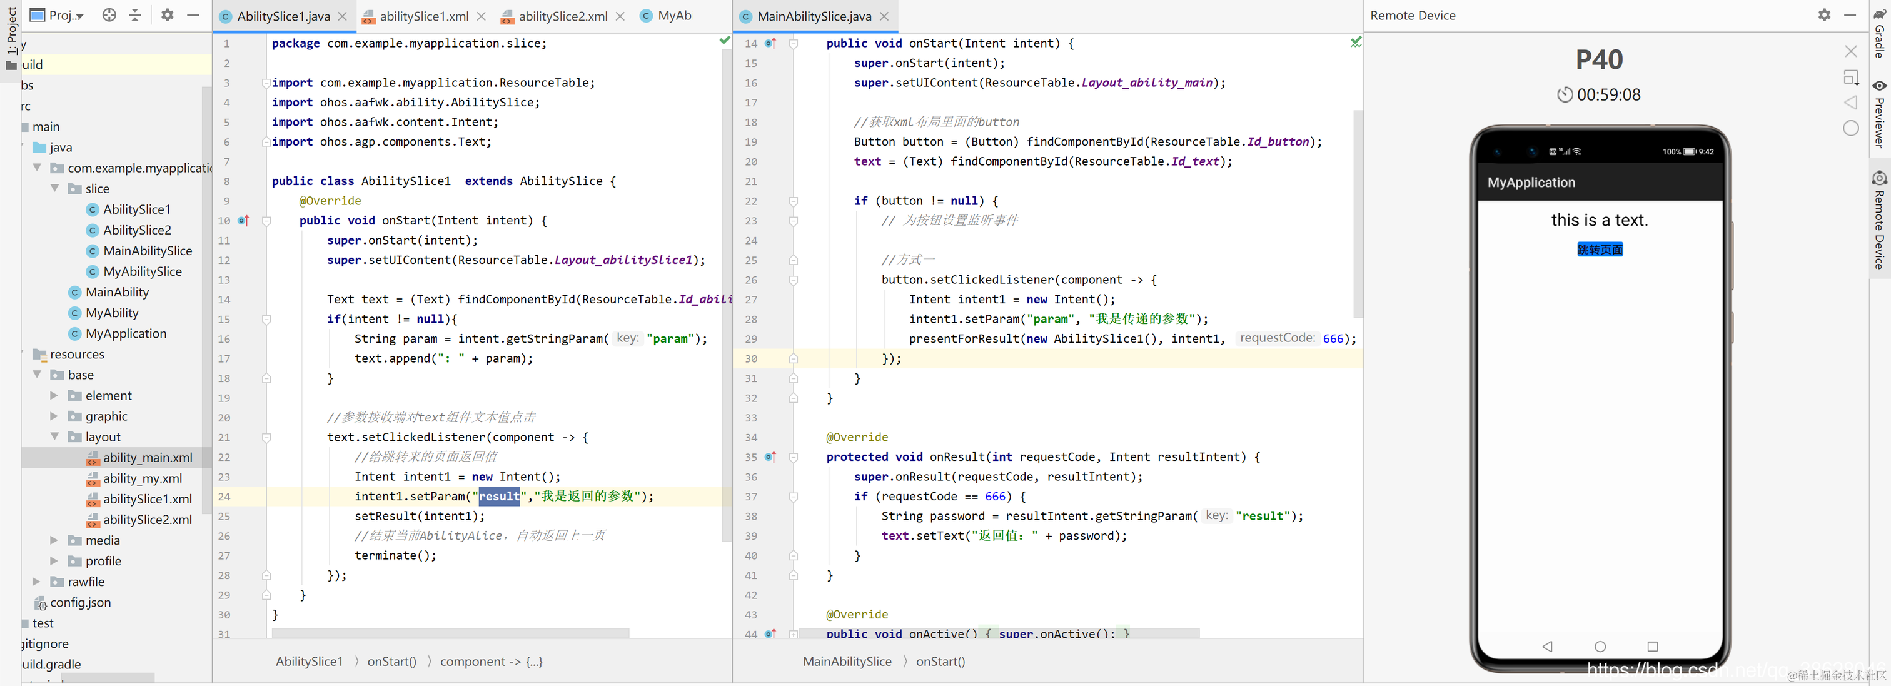Click the locate/scroll-from-source target icon

click(109, 14)
